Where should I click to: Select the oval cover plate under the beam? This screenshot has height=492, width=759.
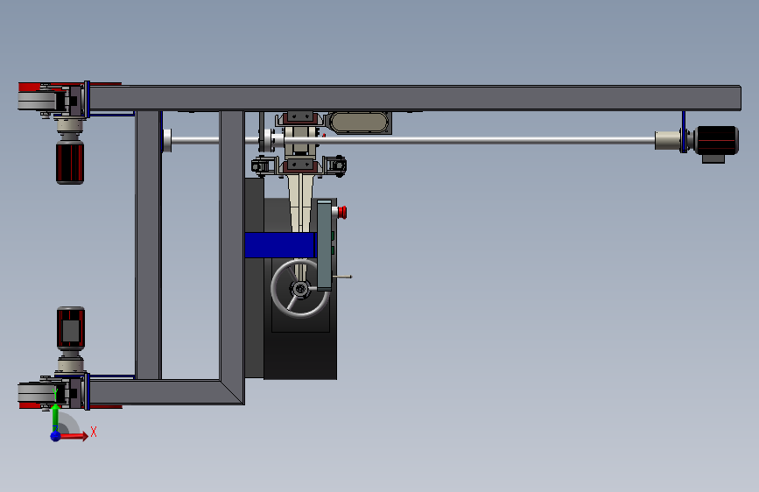click(359, 123)
